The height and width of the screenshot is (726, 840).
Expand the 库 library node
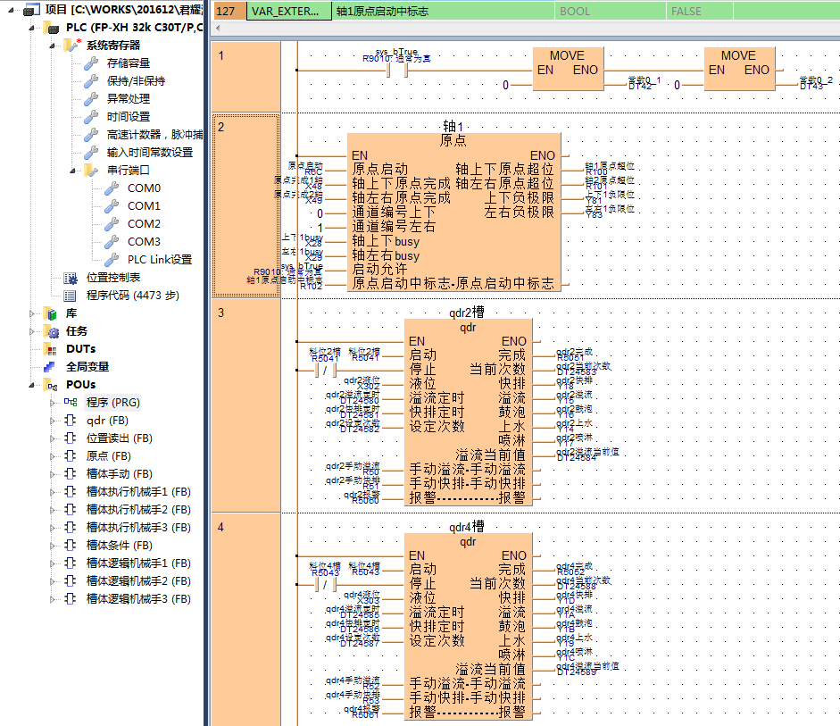pos(32,313)
